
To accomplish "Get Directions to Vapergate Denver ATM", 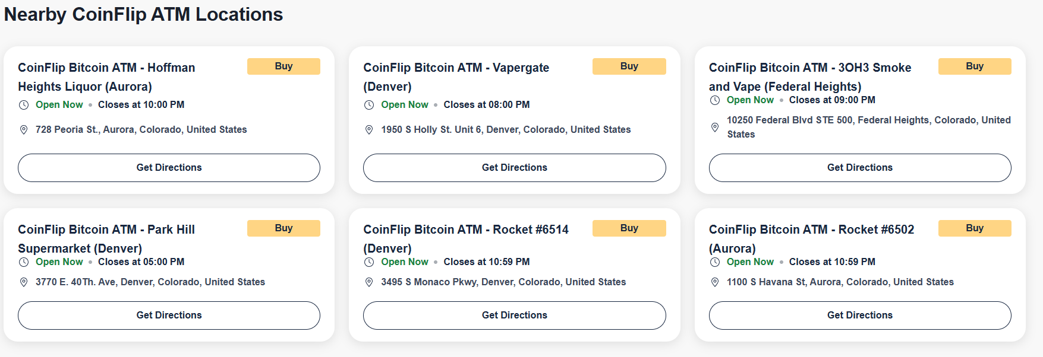I will coord(514,168).
